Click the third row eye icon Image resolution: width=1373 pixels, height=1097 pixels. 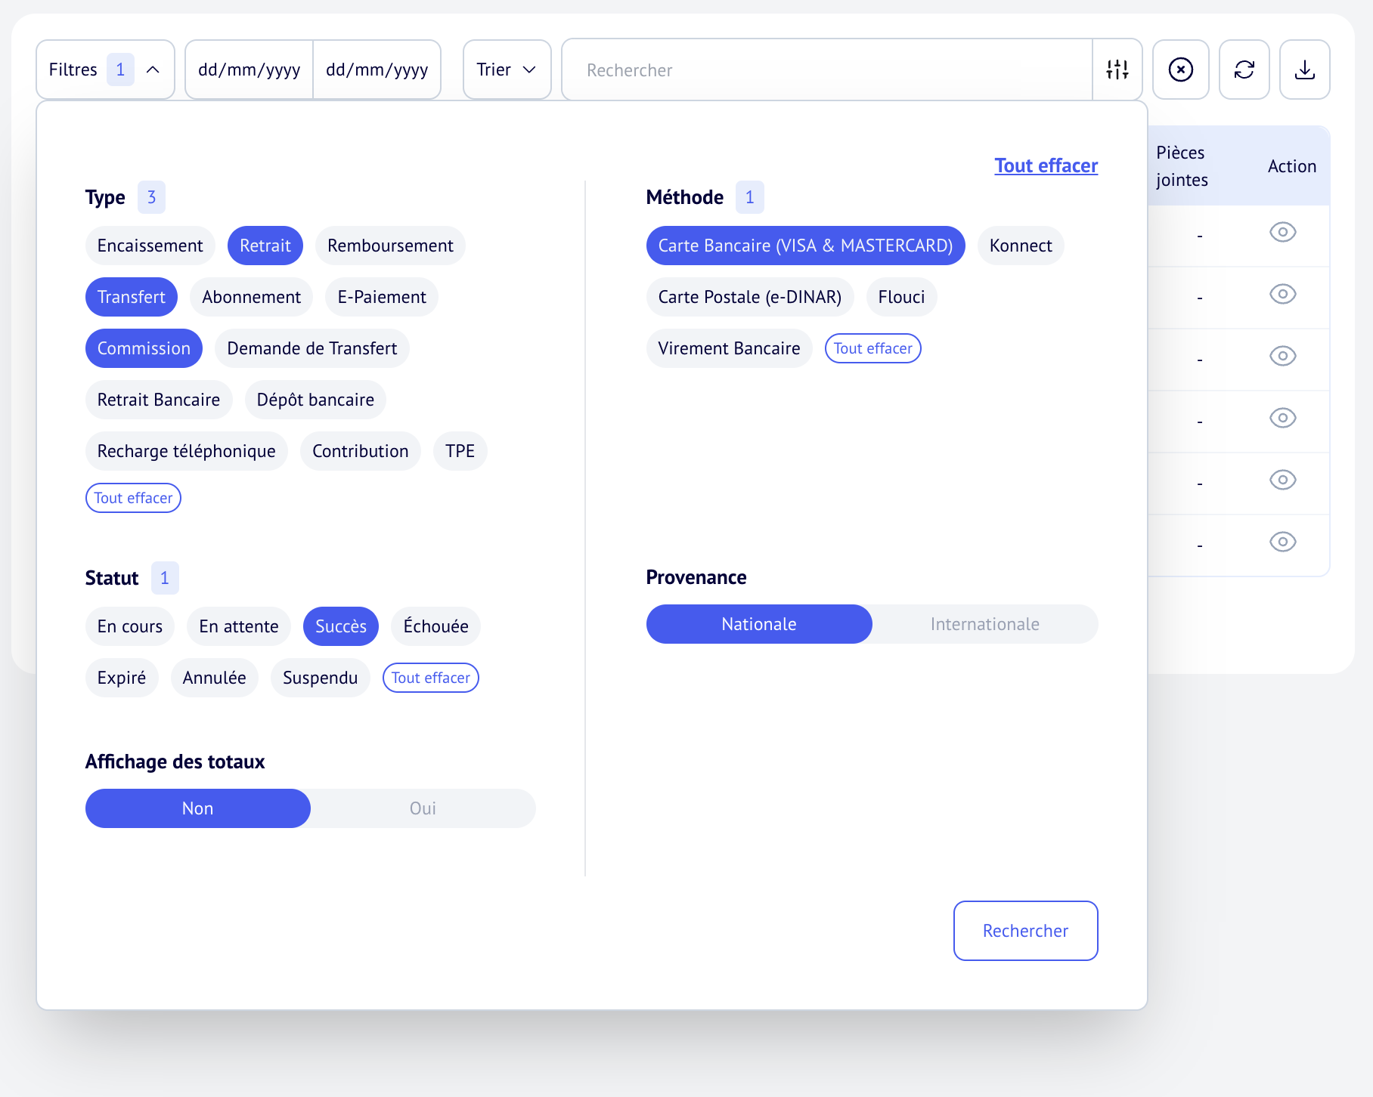pos(1282,356)
